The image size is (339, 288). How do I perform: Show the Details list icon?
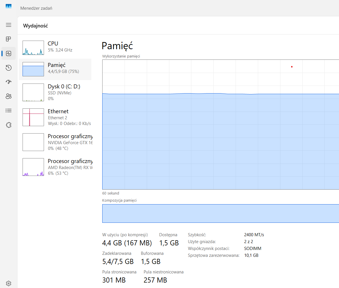click(x=9, y=110)
